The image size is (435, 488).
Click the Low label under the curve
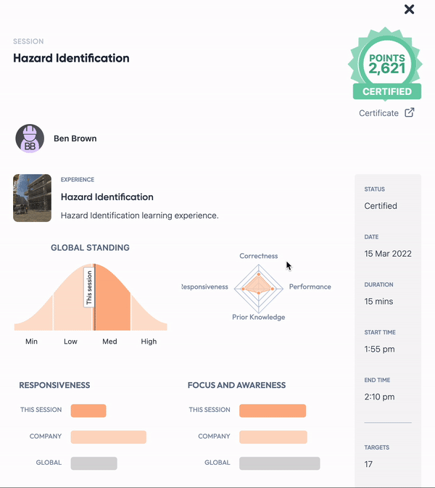[70, 342]
